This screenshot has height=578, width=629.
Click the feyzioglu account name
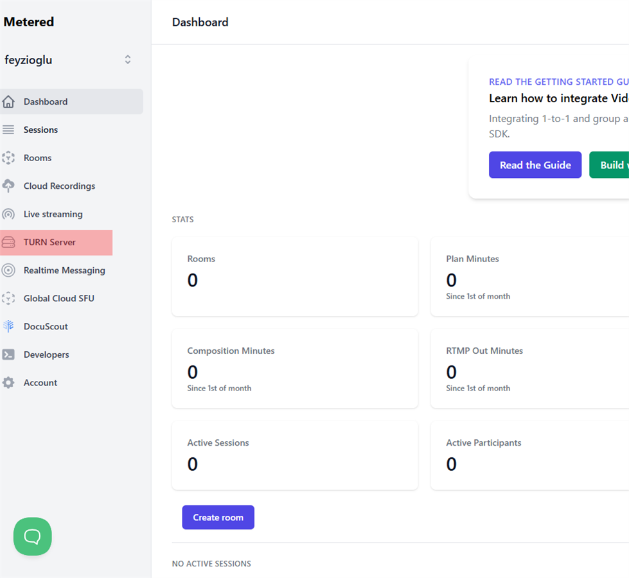click(28, 60)
